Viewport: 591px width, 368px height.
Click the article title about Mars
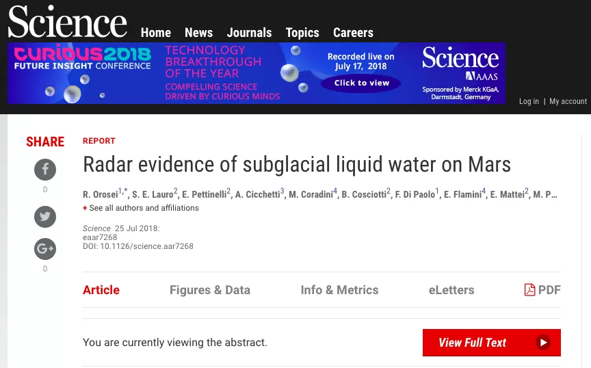click(x=297, y=165)
